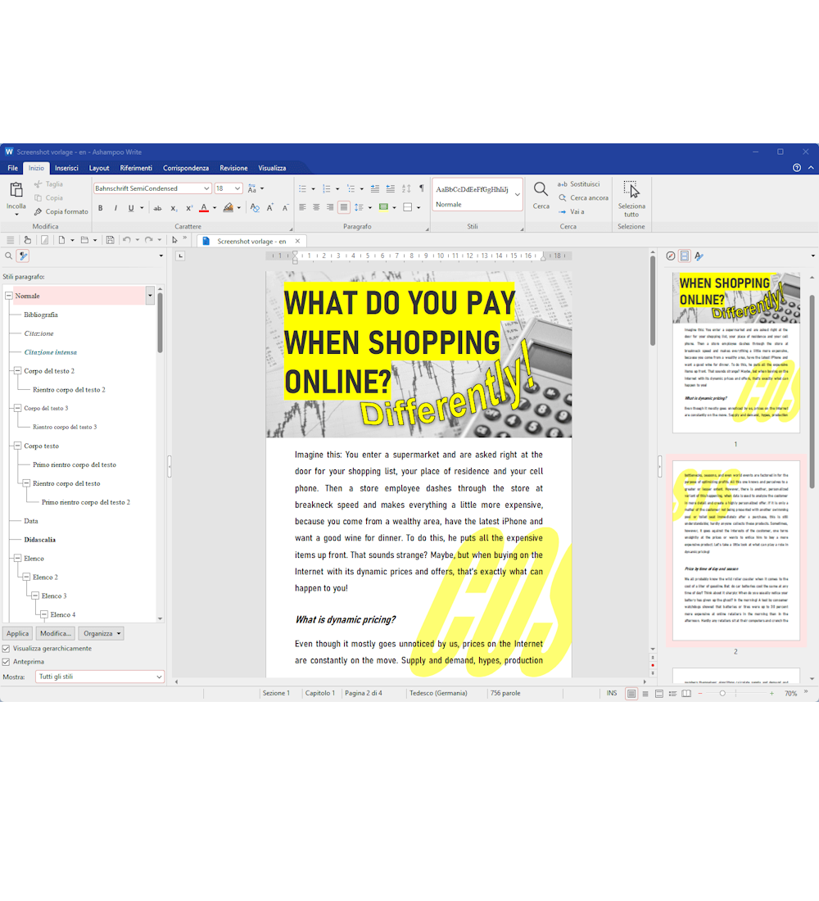This screenshot has height=901, width=819.
Task: Open the Mostra 'Tutti gli stili' dropdown
Action: [159, 677]
